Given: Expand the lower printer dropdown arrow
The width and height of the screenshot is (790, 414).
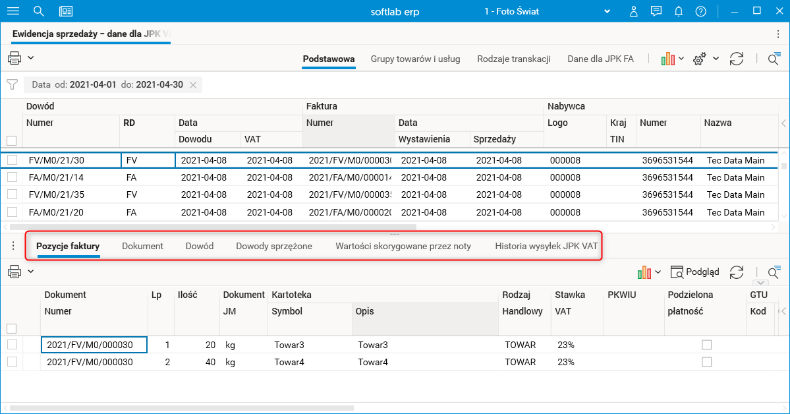Looking at the screenshot, I should (31, 272).
